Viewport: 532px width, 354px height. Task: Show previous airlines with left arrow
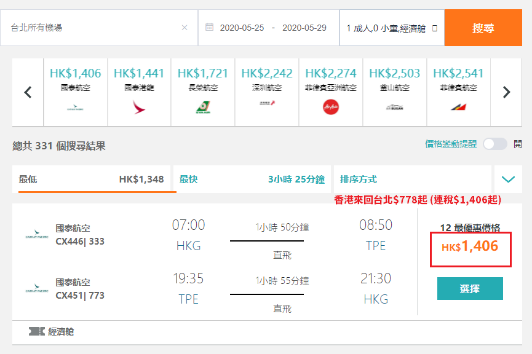[x=28, y=92]
